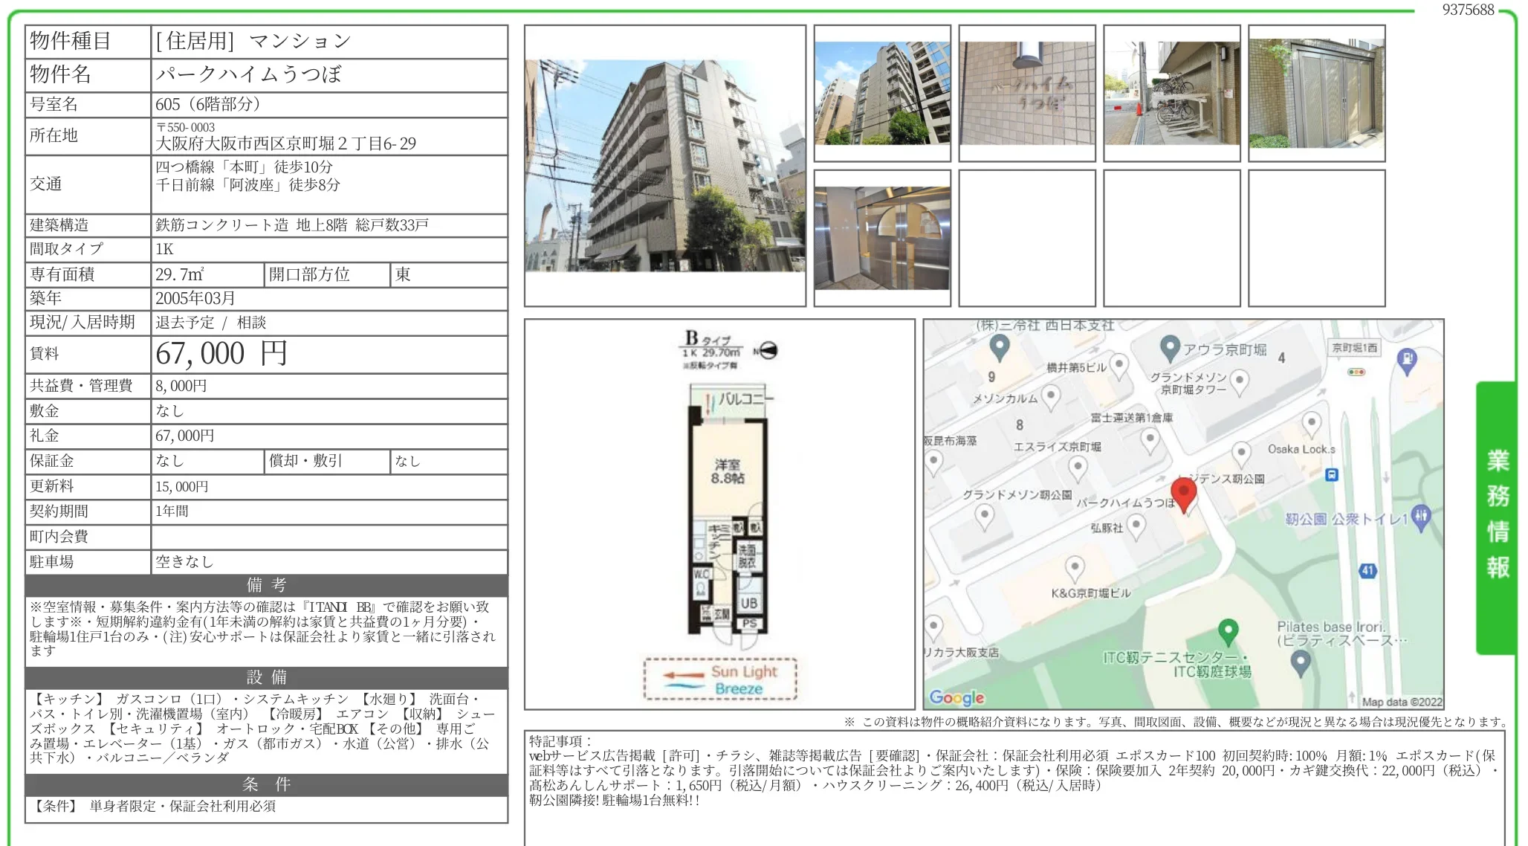
Task: Open the bicycle parking thumbnail
Action: (x=1172, y=94)
